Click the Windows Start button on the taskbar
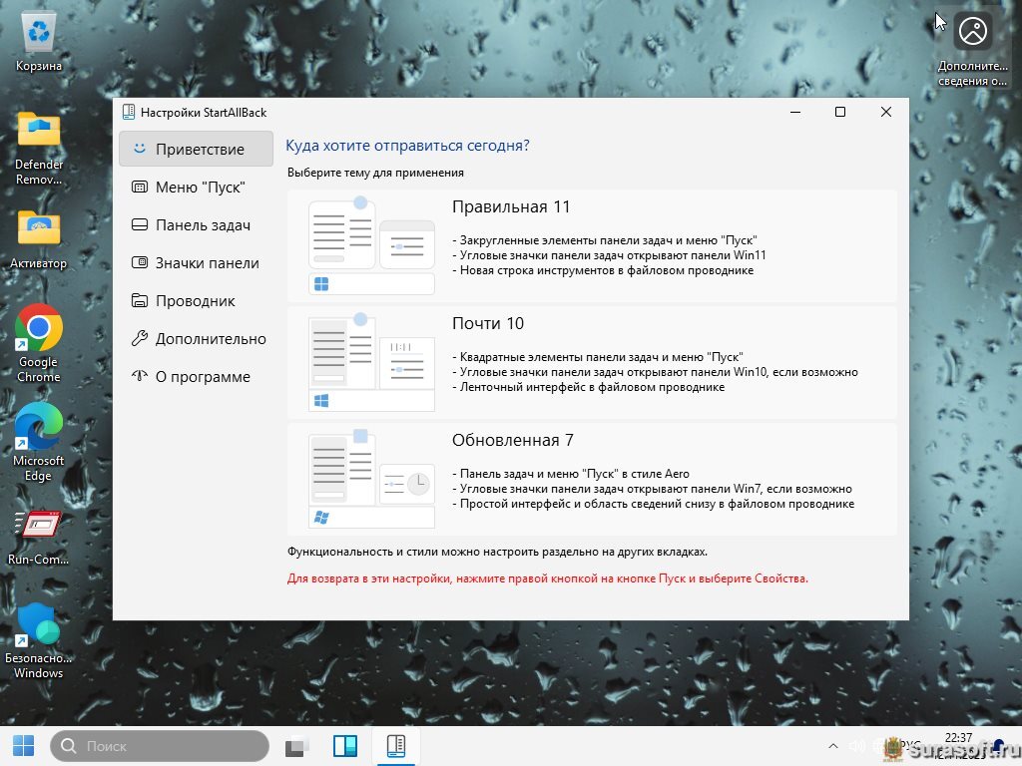Image resolution: width=1022 pixels, height=766 pixels. click(x=23, y=745)
